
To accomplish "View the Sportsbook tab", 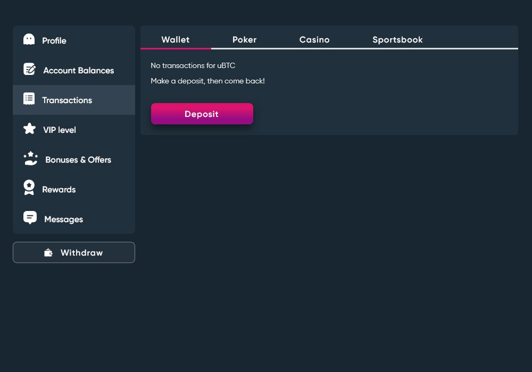I will click(x=397, y=40).
